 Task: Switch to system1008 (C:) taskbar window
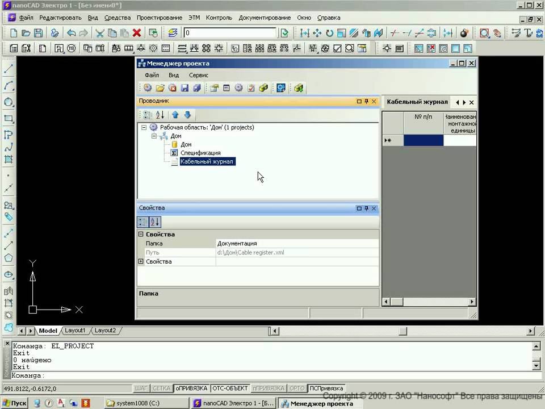point(146,403)
